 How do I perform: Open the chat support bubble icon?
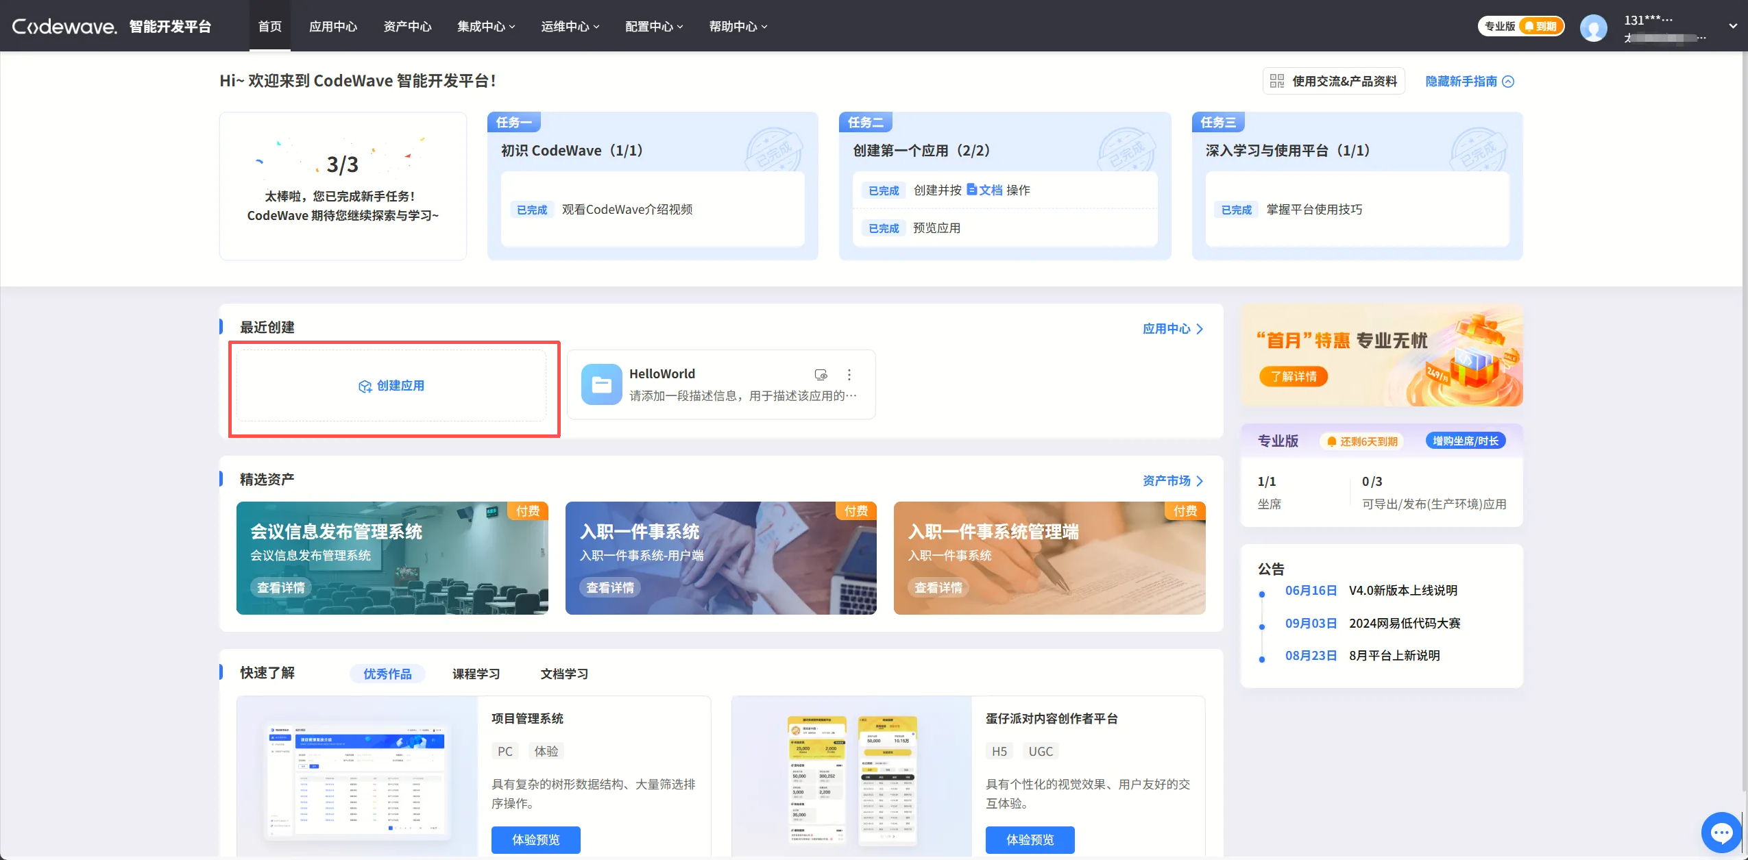click(1721, 833)
